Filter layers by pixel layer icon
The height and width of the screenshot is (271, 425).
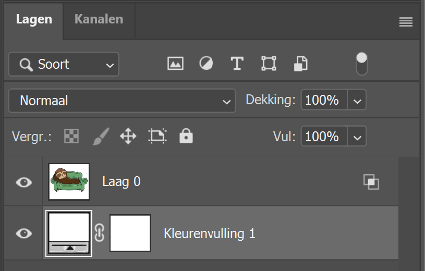point(175,64)
